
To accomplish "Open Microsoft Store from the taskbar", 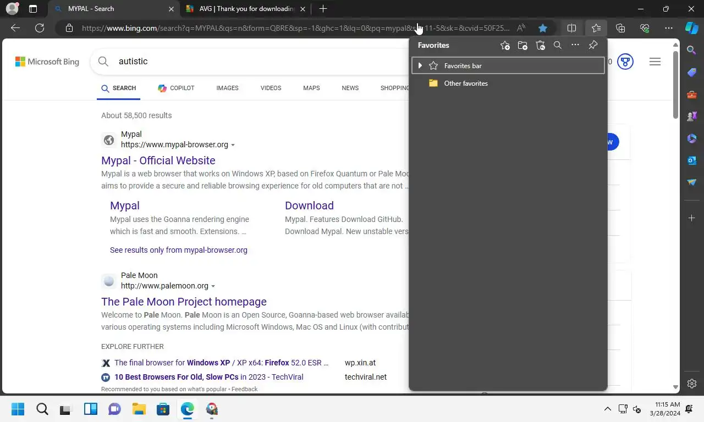I will (x=163, y=409).
